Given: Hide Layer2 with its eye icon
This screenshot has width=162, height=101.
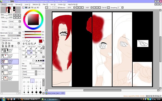Looking at the screenshot, I should (2, 49).
